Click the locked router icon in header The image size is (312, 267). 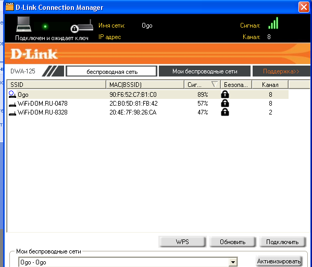click(82, 27)
